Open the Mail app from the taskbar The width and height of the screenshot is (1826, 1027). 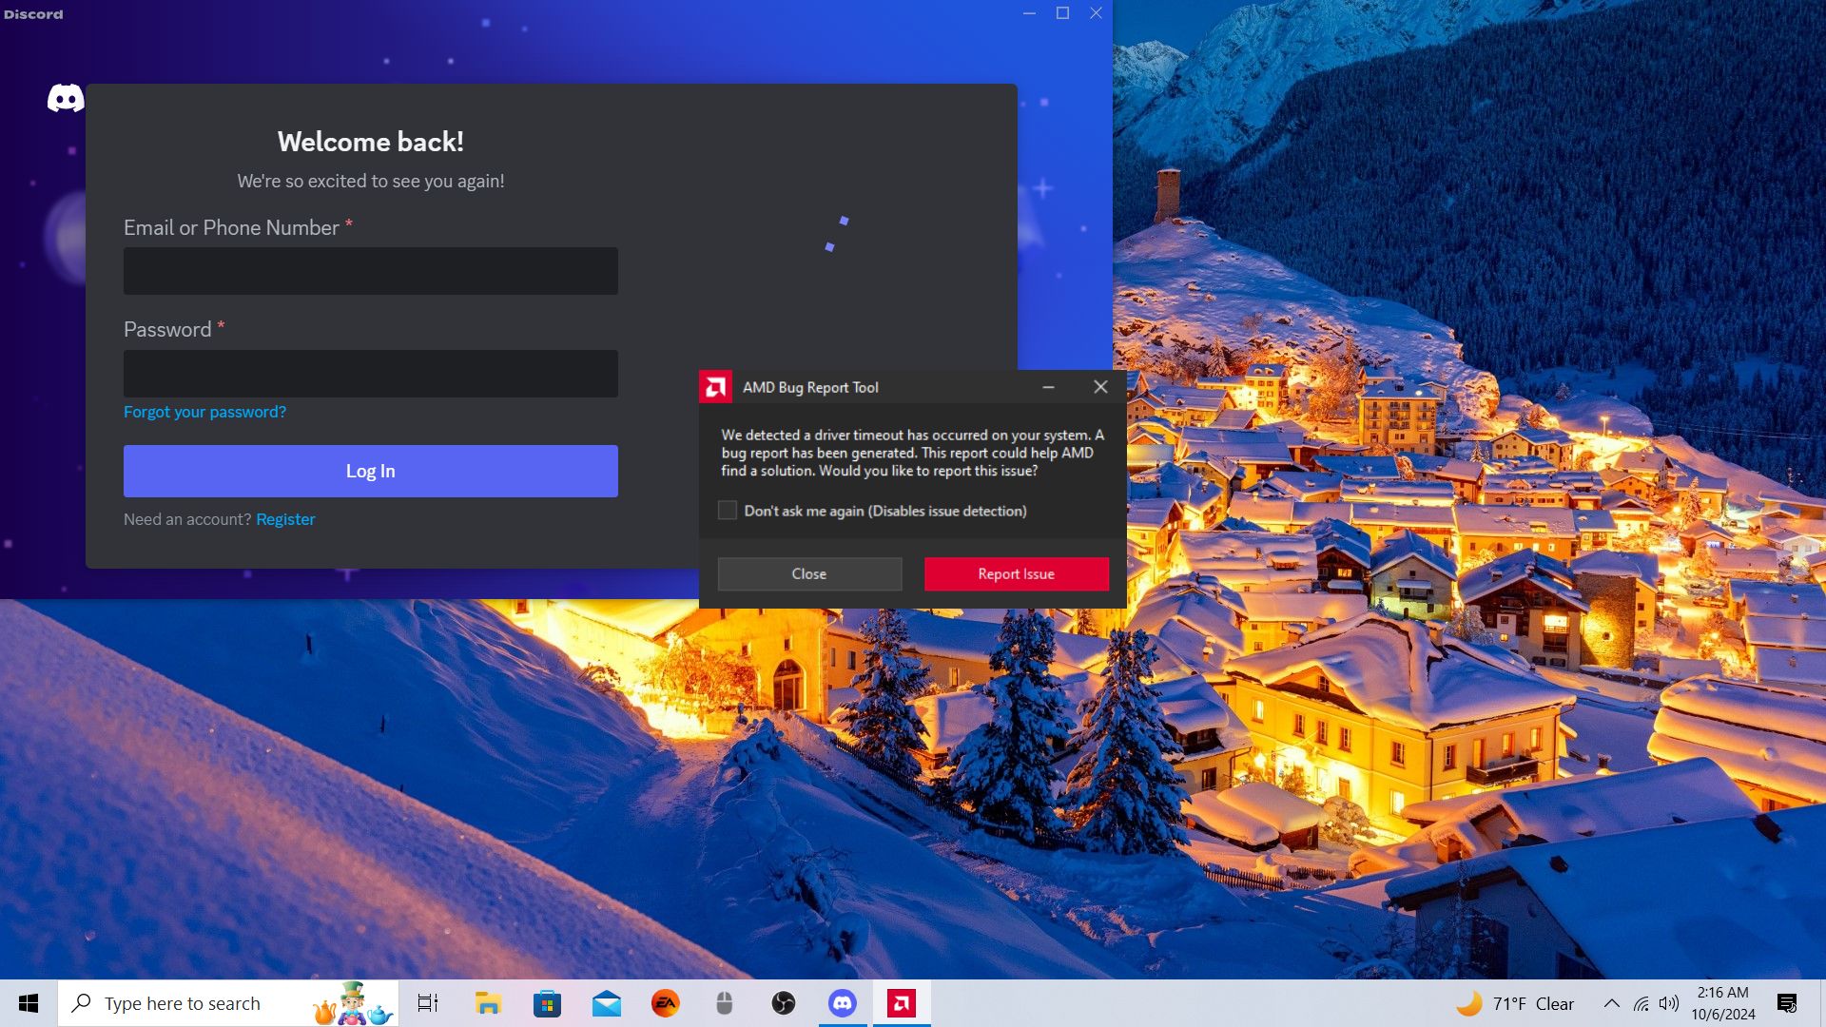point(606,1003)
